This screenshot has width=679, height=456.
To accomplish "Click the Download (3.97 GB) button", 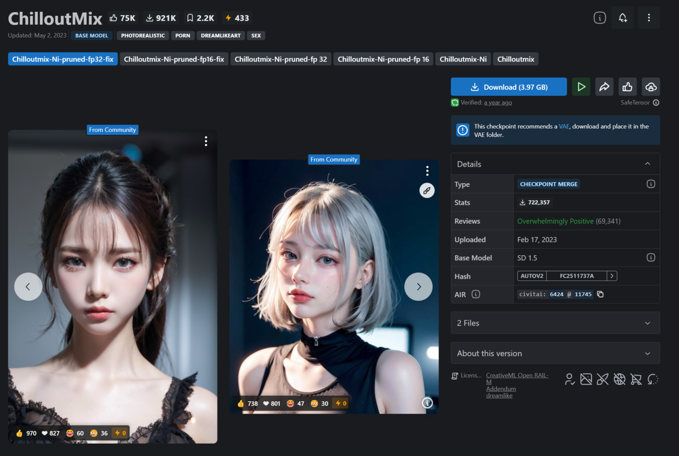I will coord(508,87).
